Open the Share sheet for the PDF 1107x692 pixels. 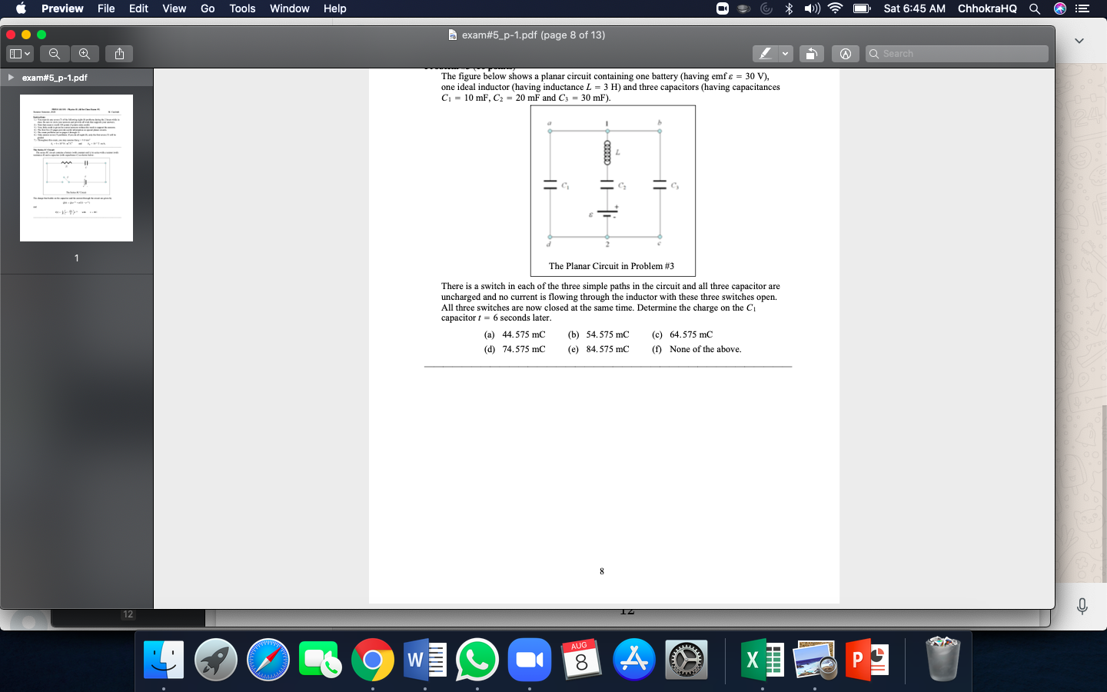pos(118,54)
